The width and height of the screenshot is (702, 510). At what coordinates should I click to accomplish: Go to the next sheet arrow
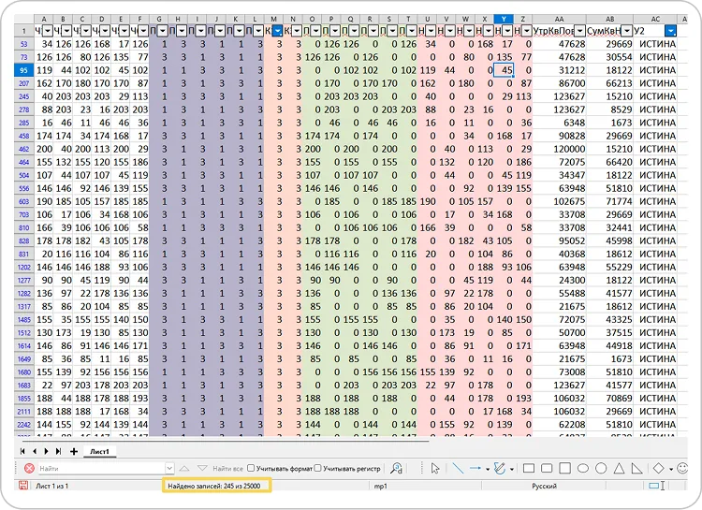coord(46,451)
